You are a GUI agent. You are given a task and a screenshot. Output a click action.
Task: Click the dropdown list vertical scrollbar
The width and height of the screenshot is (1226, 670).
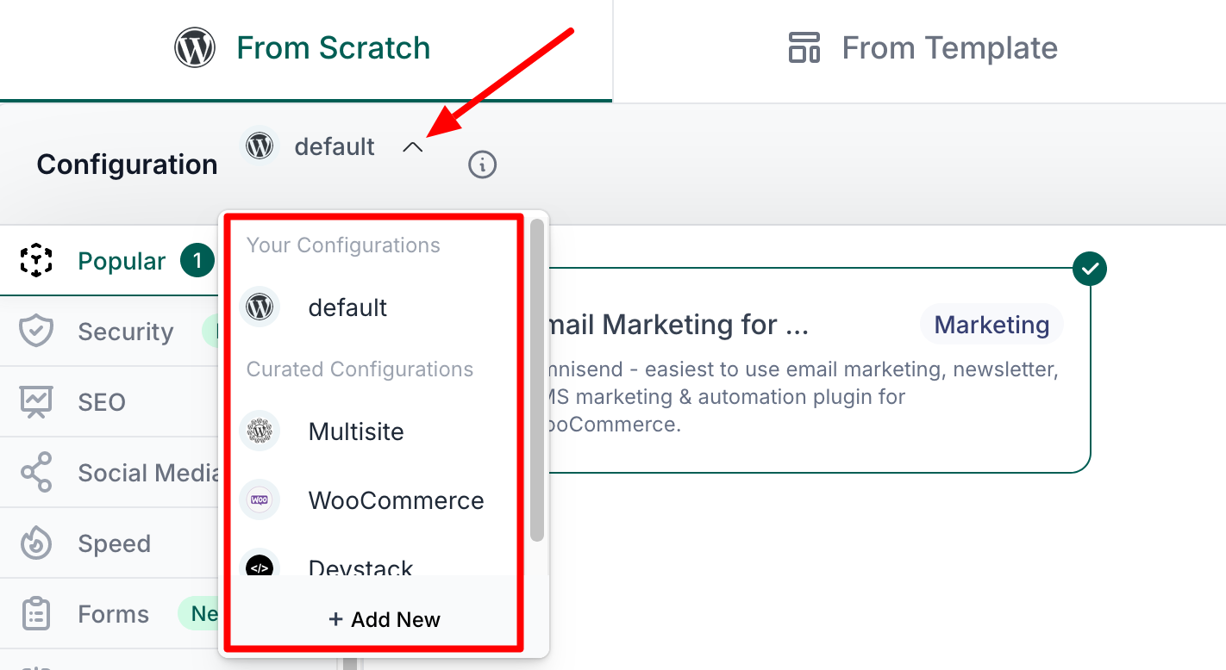pyautogui.click(x=537, y=379)
